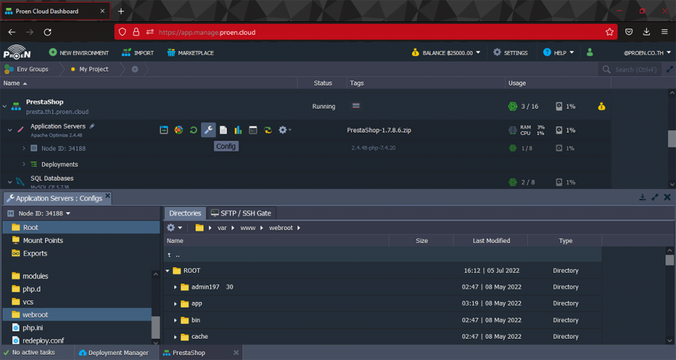Screen dimensions: 676x360
Task: Switch to the SFTP / SSH Gate tab
Action: coord(241,213)
